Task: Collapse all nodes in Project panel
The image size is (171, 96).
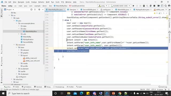Action: coord(35,10)
